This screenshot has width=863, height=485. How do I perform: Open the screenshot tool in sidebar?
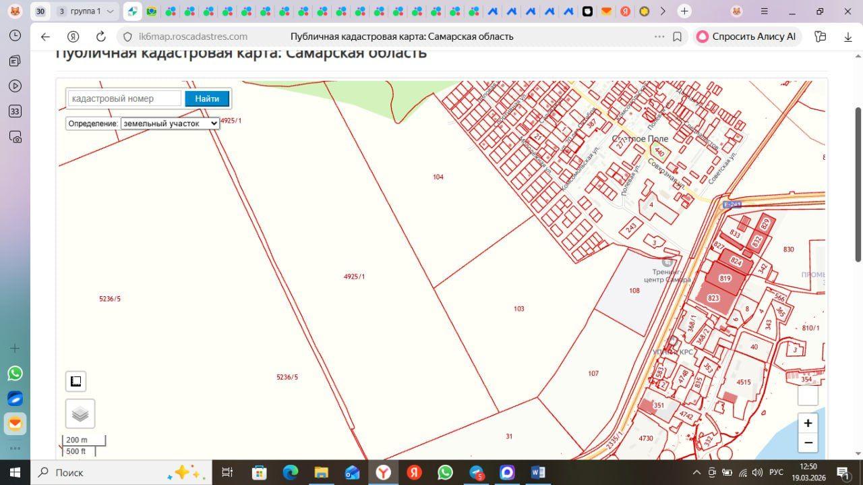click(15, 137)
